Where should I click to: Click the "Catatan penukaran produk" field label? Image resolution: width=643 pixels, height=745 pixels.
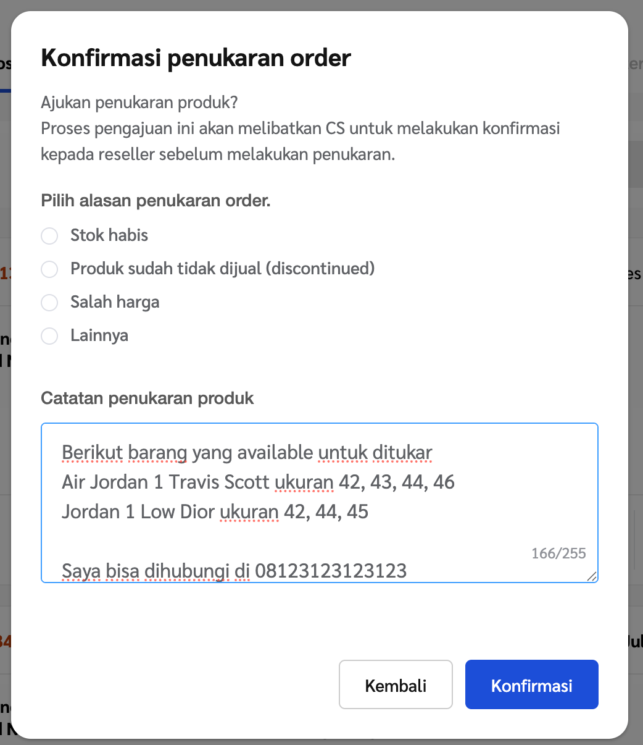pyautogui.click(x=147, y=398)
